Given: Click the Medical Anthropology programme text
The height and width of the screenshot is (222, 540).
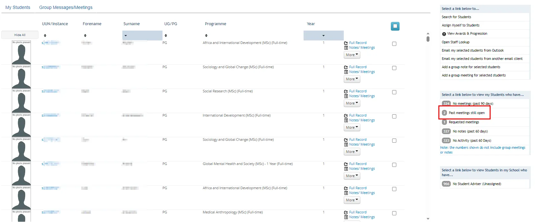Looking at the screenshot, I should pos(233,212).
